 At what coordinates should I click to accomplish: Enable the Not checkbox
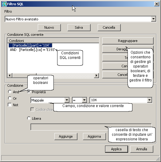coord(10,105)
